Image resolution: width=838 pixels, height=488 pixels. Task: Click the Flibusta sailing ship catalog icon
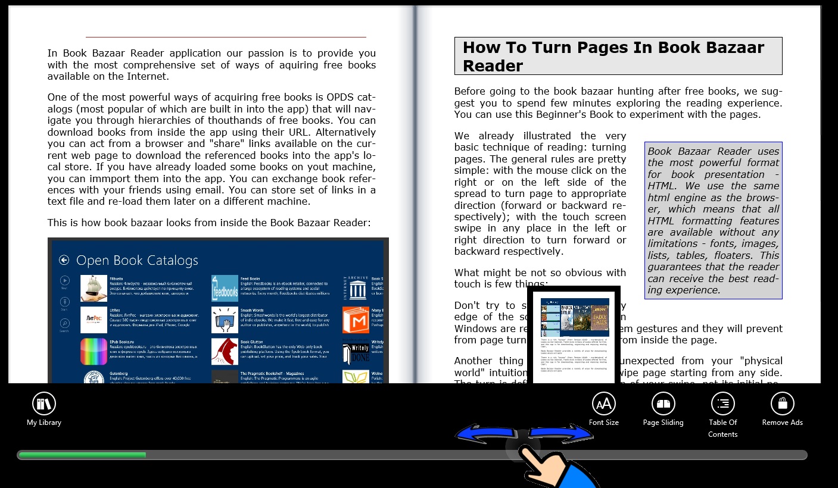pos(94,288)
